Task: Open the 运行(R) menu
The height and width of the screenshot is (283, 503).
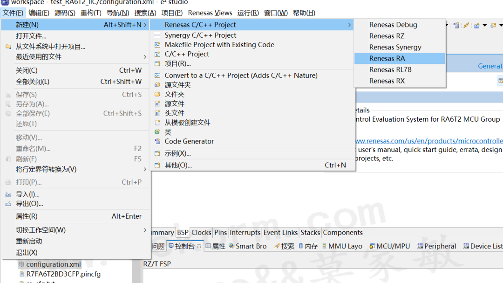Action: tap(248, 13)
